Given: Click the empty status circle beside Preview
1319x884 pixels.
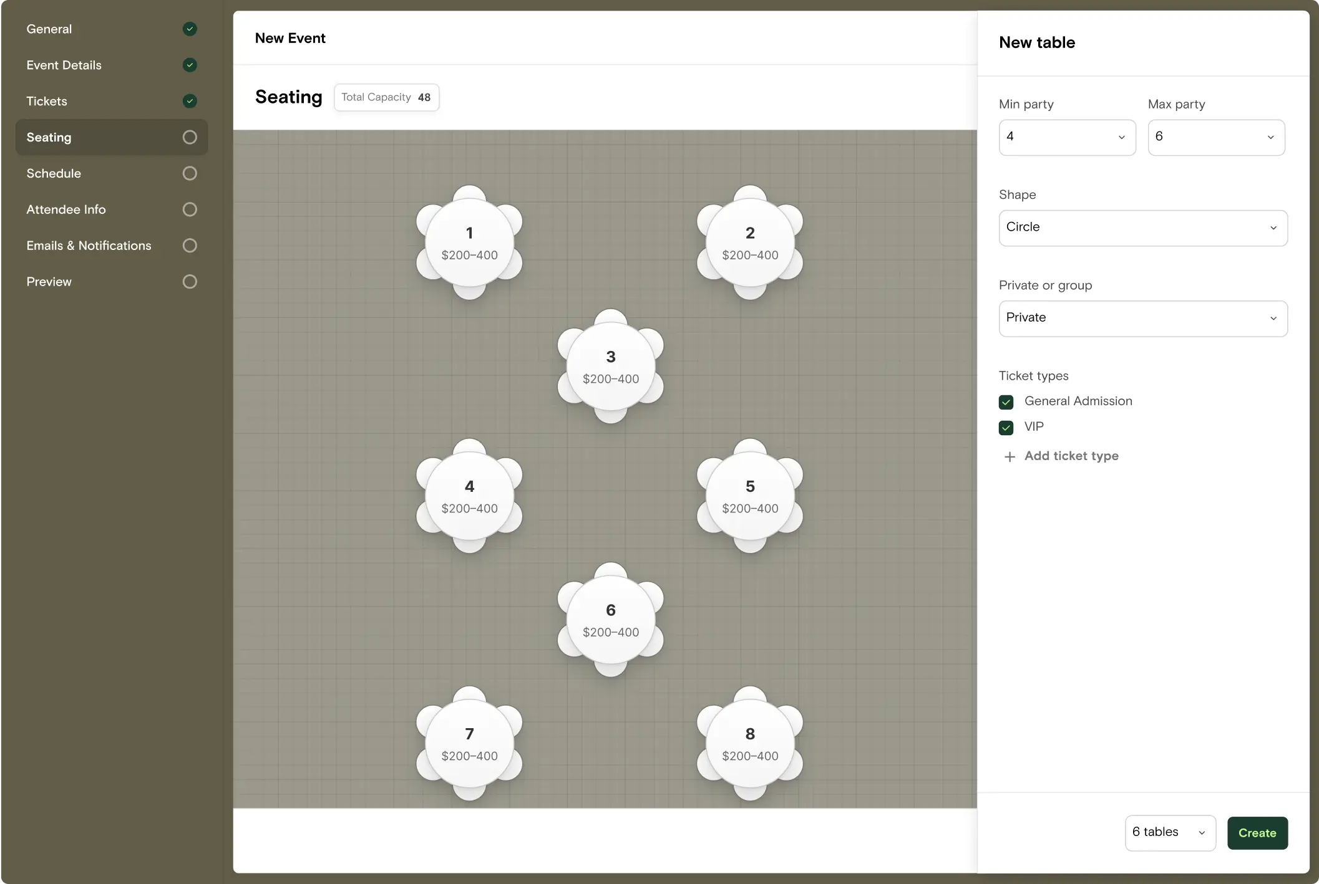Looking at the screenshot, I should click(x=190, y=282).
